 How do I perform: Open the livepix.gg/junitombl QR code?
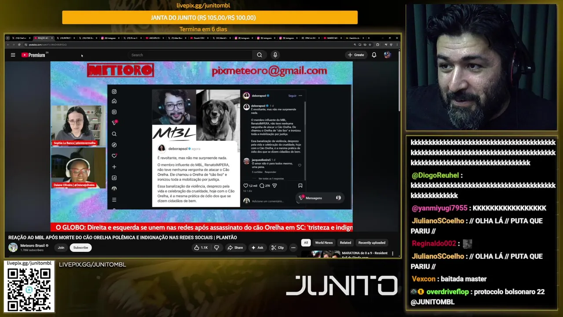(x=29, y=289)
